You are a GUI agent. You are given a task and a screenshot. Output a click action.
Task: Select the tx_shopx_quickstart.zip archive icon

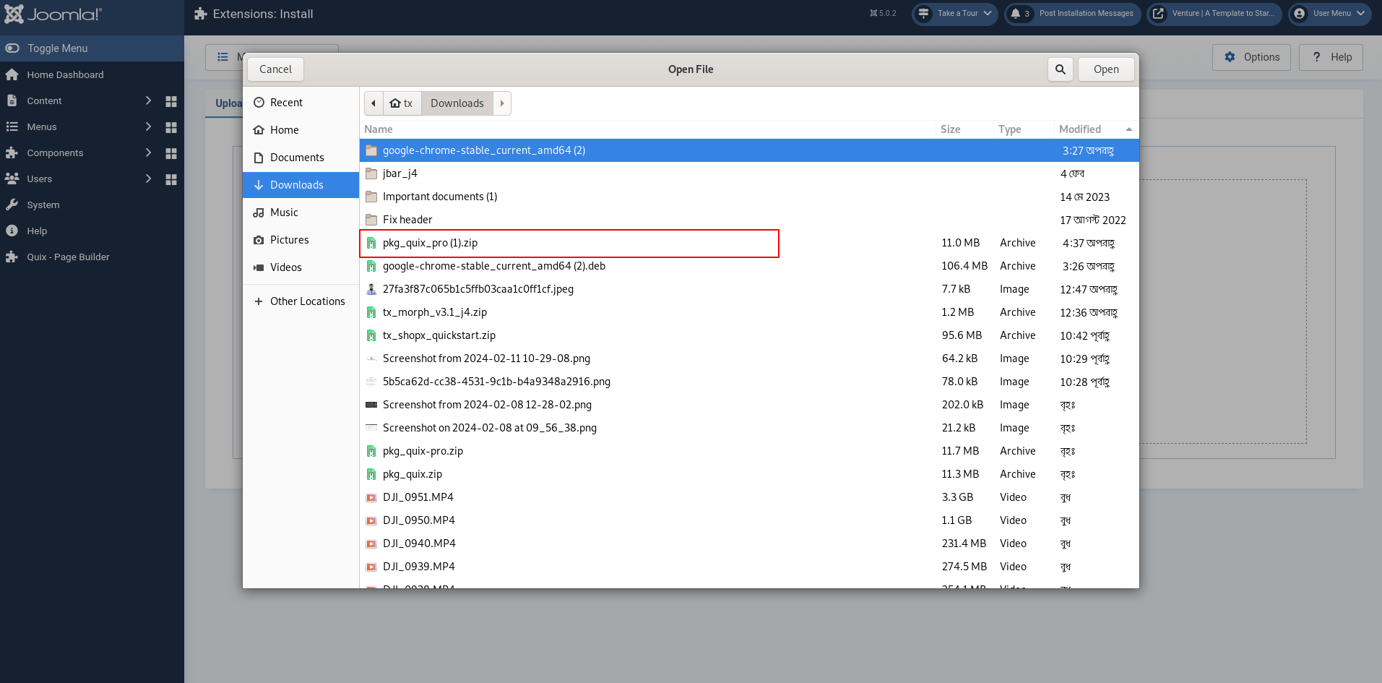click(x=371, y=335)
